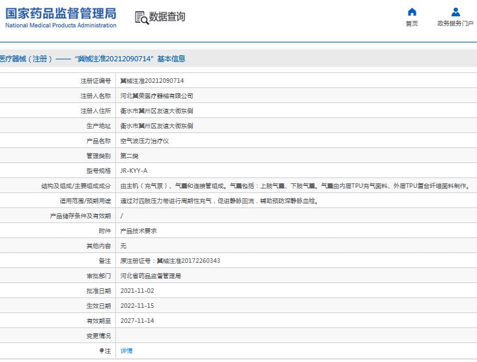Open the 政务服务门户 user portal icon

point(455,12)
